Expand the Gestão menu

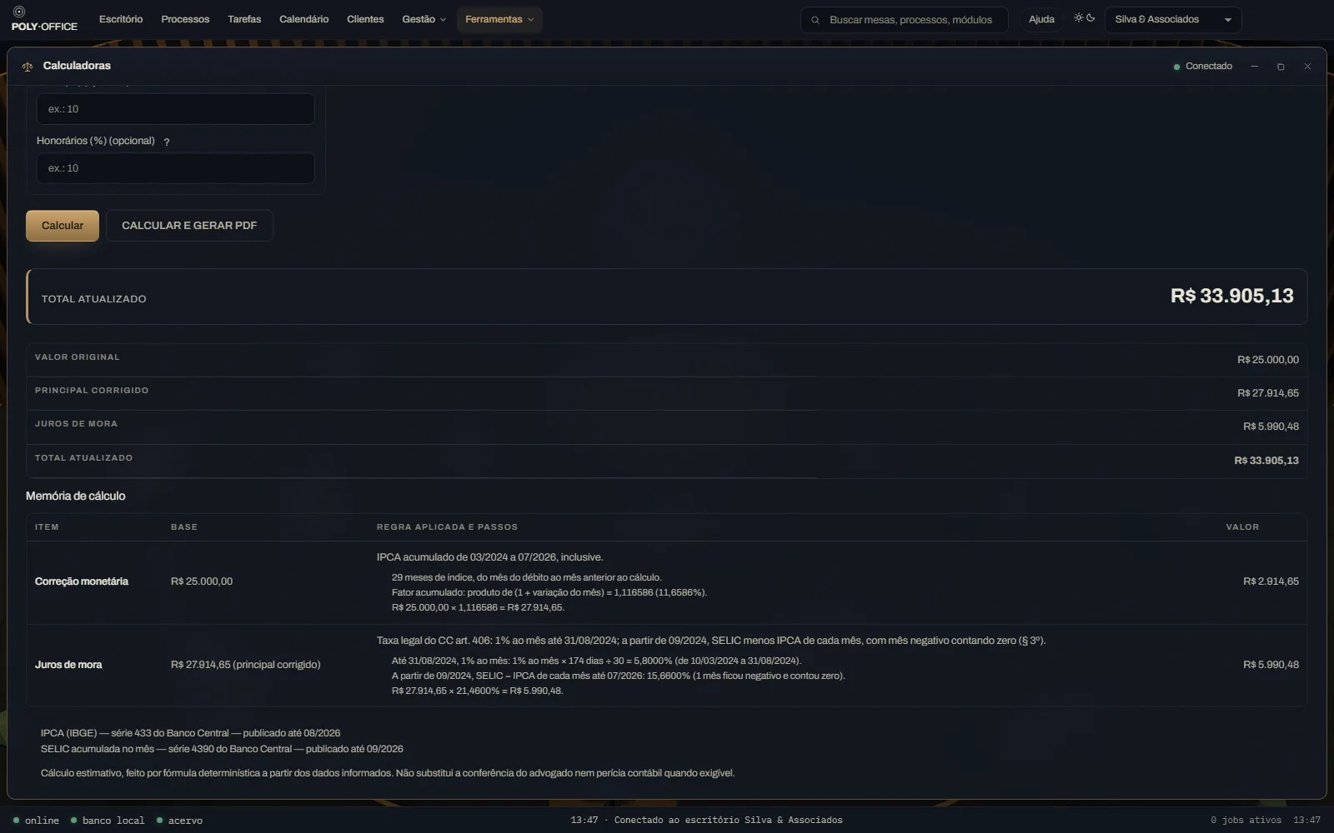point(424,19)
